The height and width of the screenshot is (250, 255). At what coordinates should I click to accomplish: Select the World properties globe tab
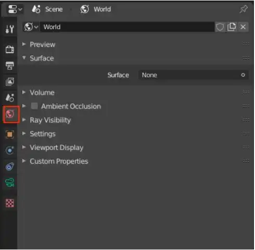point(10,114)
